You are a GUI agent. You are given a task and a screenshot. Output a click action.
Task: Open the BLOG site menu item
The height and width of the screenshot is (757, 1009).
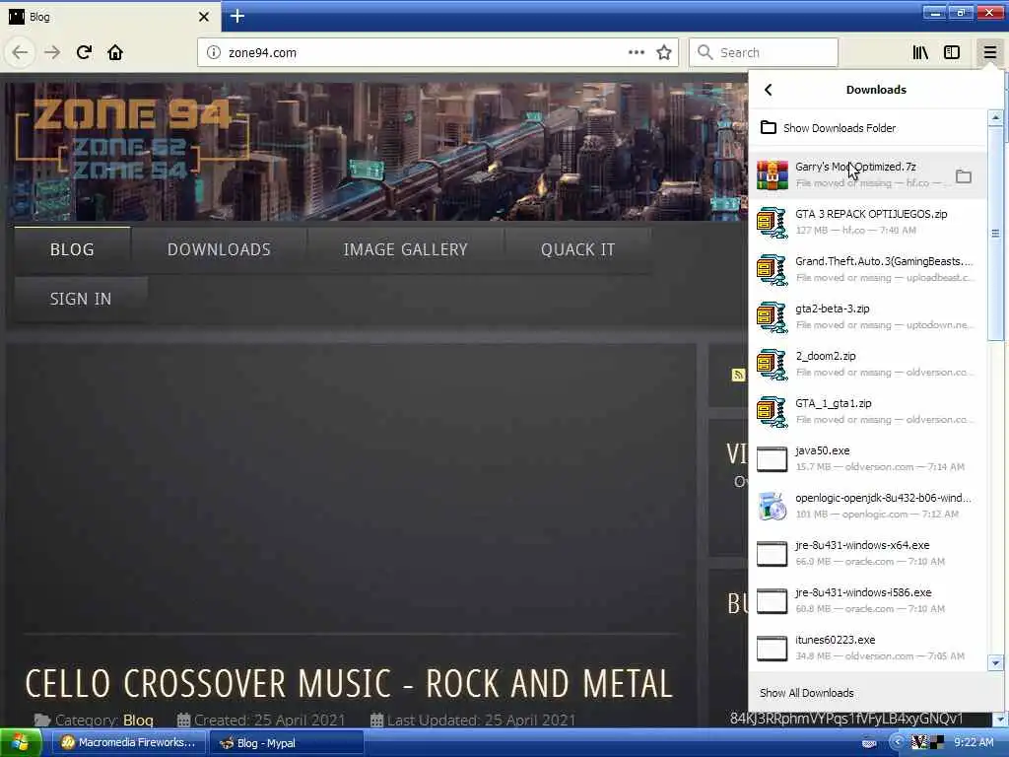point(72,249)
